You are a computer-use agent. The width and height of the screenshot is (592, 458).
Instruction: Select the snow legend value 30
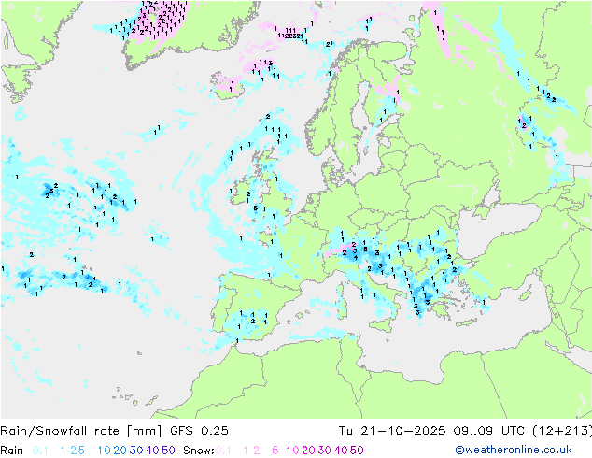[325, 451]
